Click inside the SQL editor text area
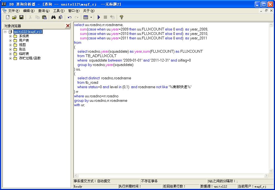275x190 pixels. [166, 125]
